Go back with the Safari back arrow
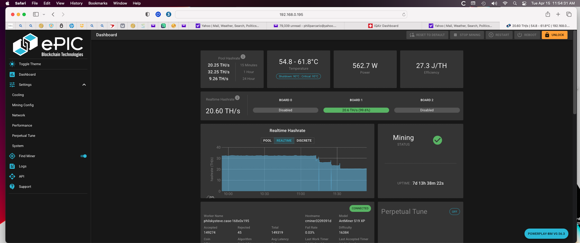 coord(53,14)
